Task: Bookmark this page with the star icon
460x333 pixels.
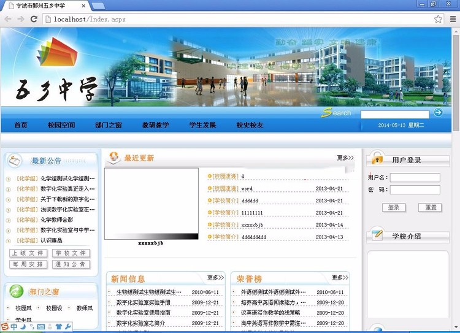Action: pos(438,19)
